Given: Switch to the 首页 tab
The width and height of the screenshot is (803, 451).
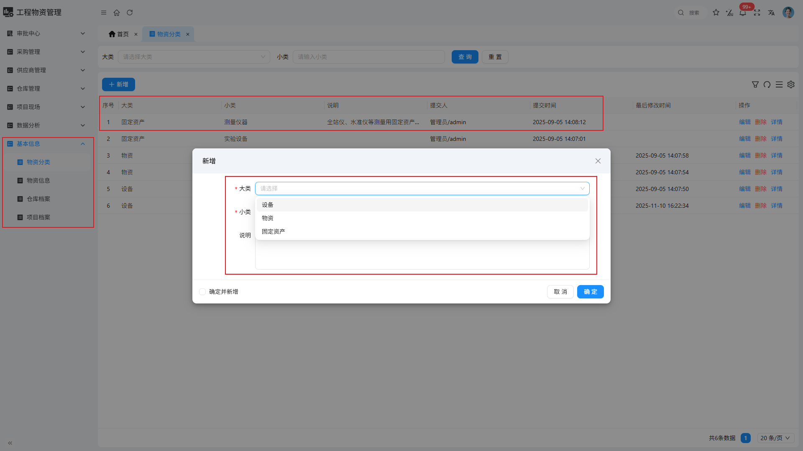Looking at the screenshot, I should point(119,34).
